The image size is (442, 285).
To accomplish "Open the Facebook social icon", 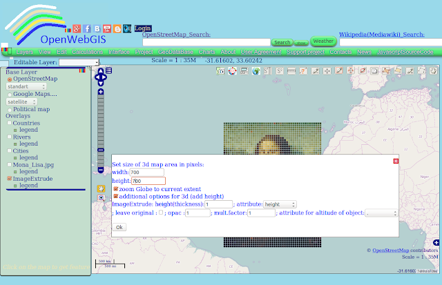I will click(x=87, y=28).
